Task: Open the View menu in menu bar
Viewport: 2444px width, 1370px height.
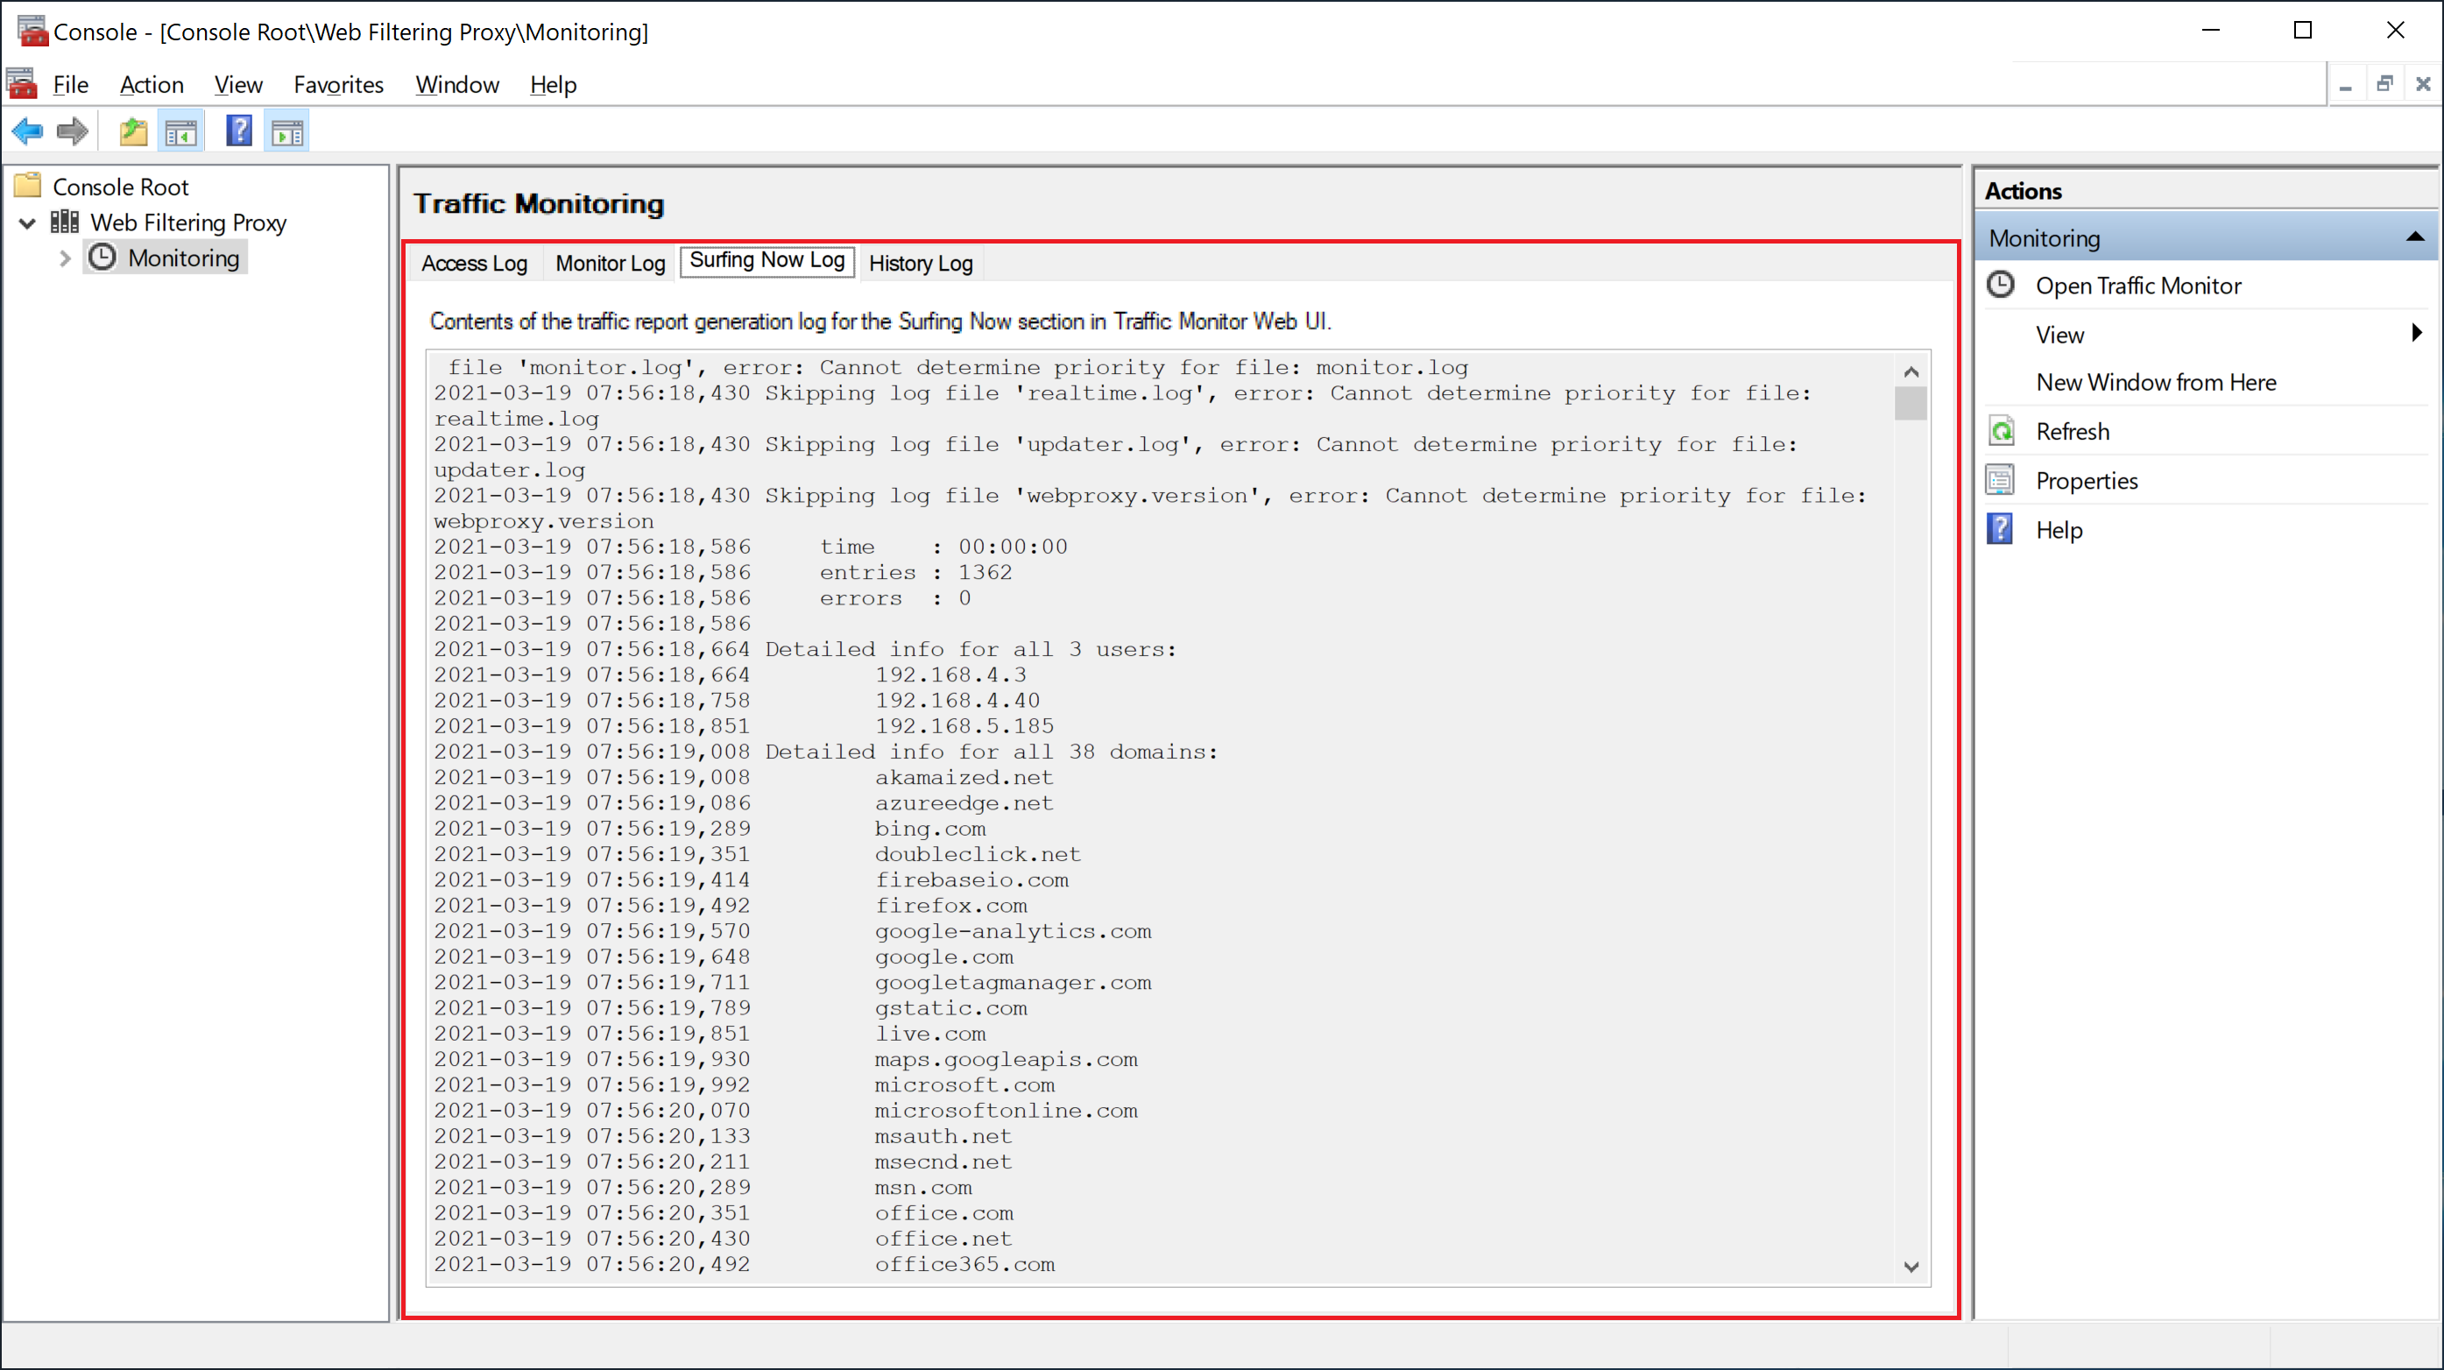Action: pyautogui.click(x=238, y=84)
